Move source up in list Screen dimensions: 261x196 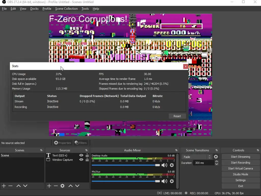coord(71,186)
